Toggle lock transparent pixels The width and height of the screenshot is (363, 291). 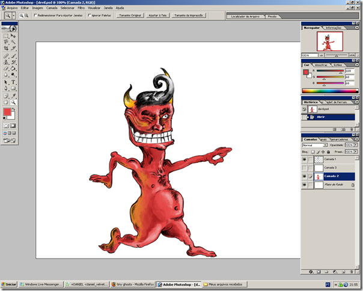click(x=313, y=152)
